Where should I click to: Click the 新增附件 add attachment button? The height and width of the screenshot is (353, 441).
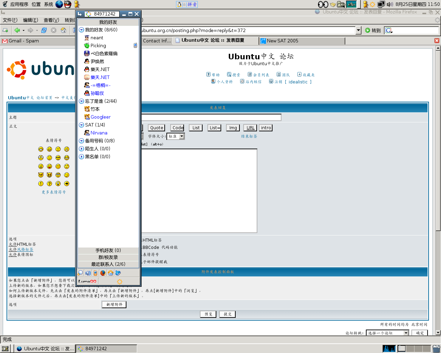pyautogui.click(x=114, y=304)
